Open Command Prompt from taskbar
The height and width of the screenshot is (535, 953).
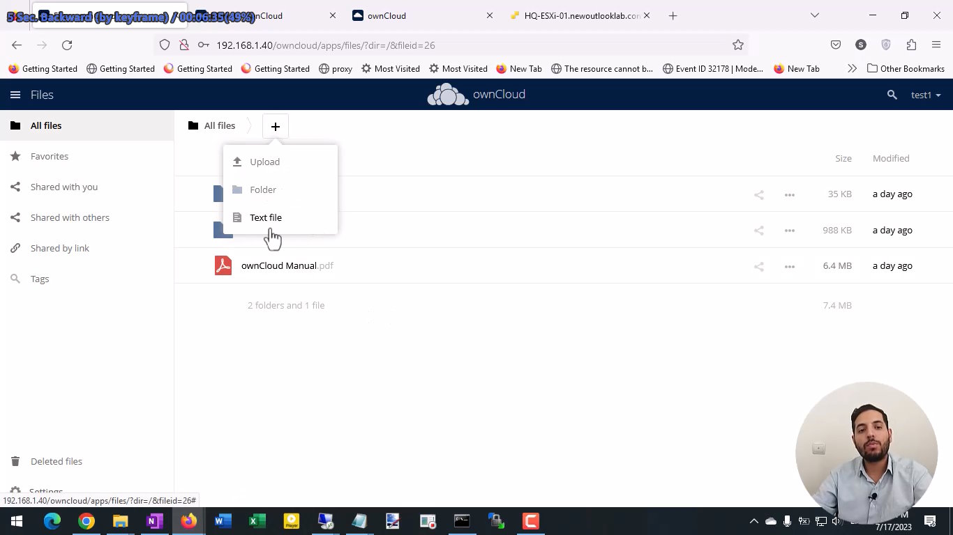click(462, 521)
